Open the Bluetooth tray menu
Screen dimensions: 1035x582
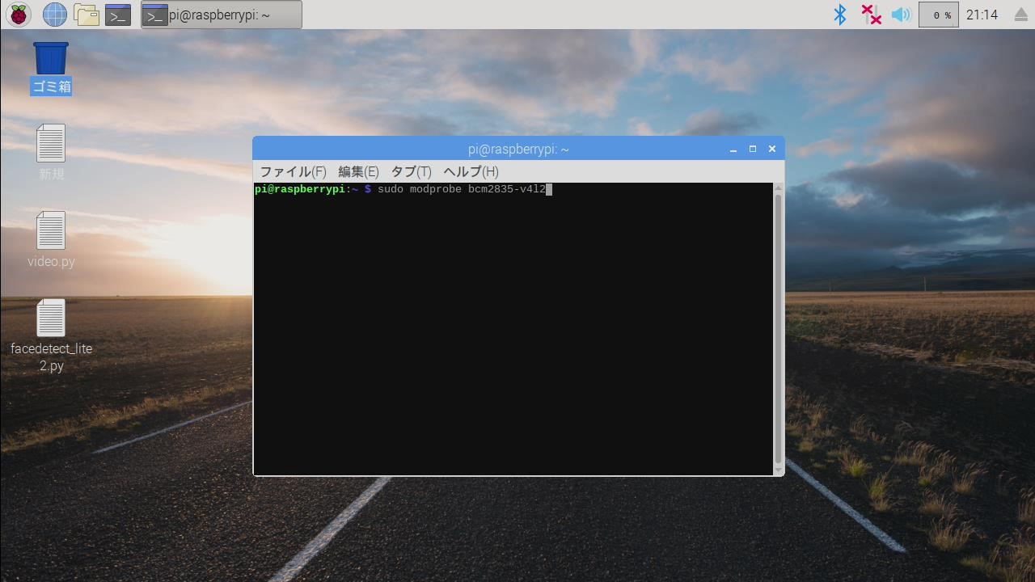(x=840, y=15)
